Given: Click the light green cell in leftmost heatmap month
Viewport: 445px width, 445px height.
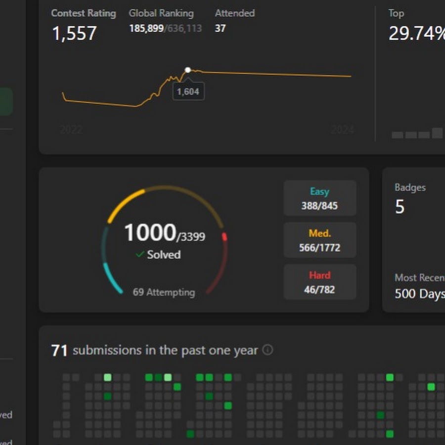Looking at the screenshot, I should (107, 378).
